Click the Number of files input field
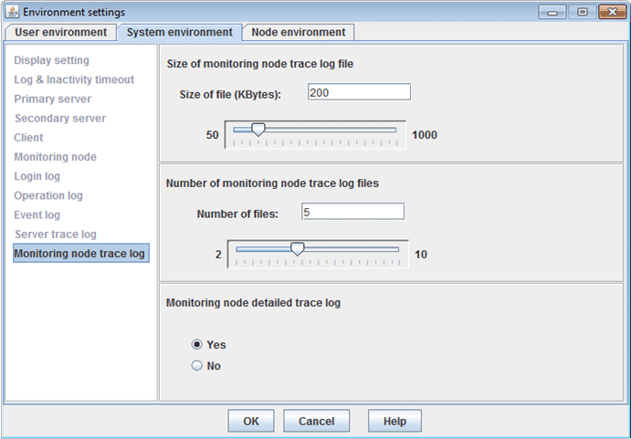This screenshot has height=439, width=631. [x=352, y=211]
